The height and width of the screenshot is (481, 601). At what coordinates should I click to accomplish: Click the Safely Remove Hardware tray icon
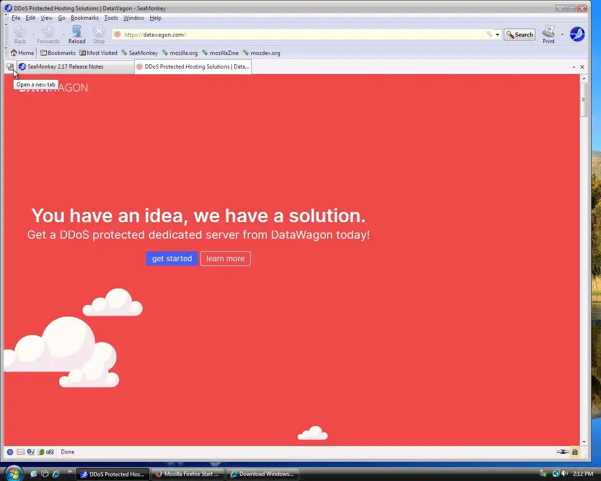click(543, 473)
